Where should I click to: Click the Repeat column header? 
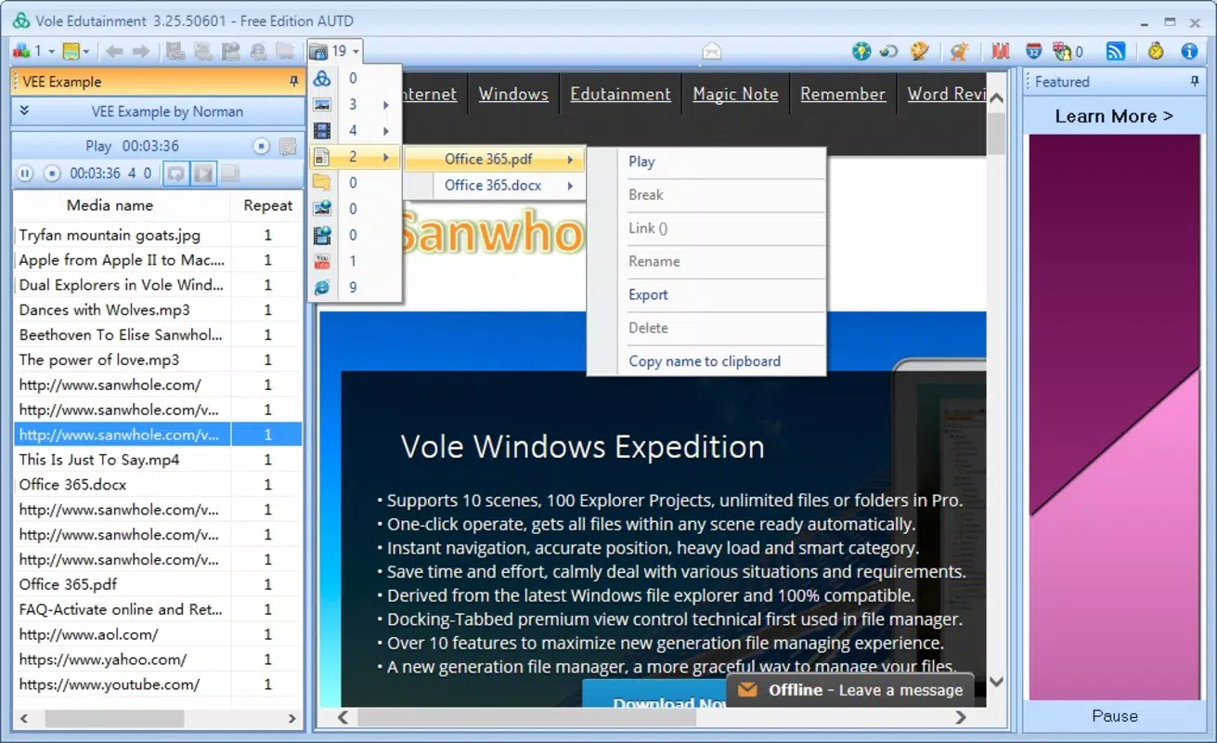[267, 205]
